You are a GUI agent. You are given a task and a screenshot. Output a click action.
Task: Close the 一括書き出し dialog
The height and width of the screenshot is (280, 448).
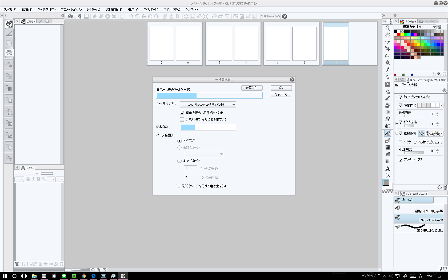click(x=292, y=79)
